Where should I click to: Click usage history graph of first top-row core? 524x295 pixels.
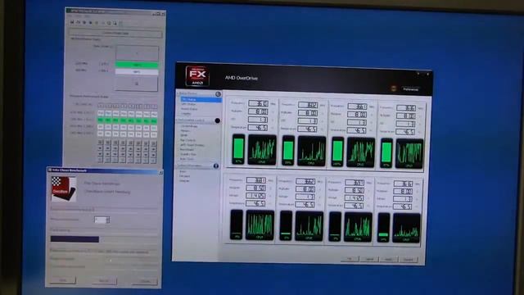coord(262,149)
